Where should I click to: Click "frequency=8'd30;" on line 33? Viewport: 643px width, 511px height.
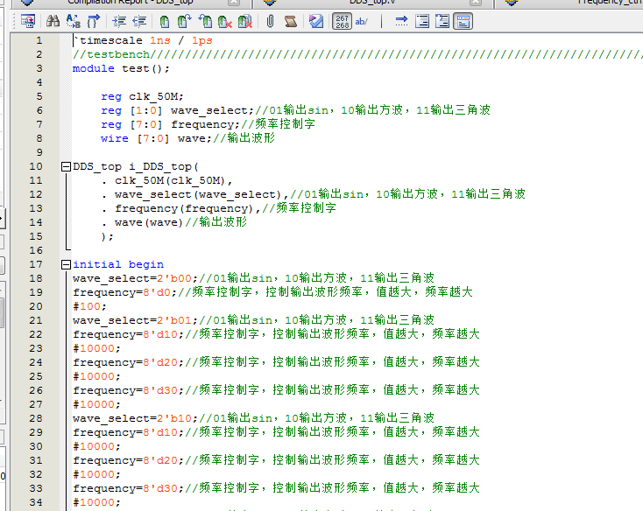(x=129, y=488)
